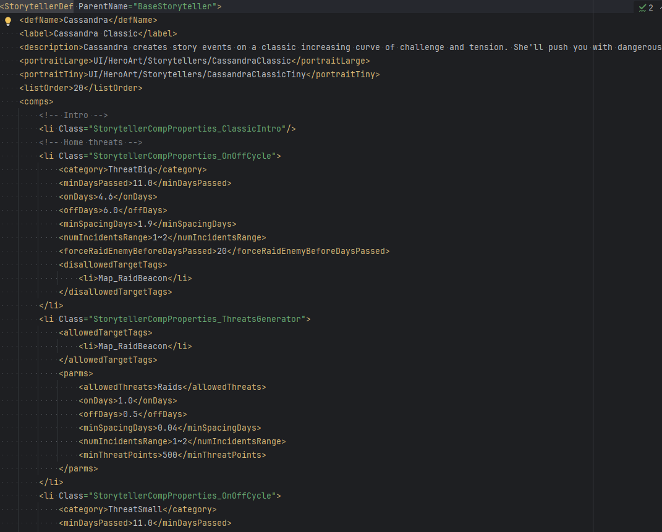Viewport: 662px width, 532px height.
Task: Click the forceRaidEnemyBeforeDaysPassed 20 line
Action: tap(224, 251)
